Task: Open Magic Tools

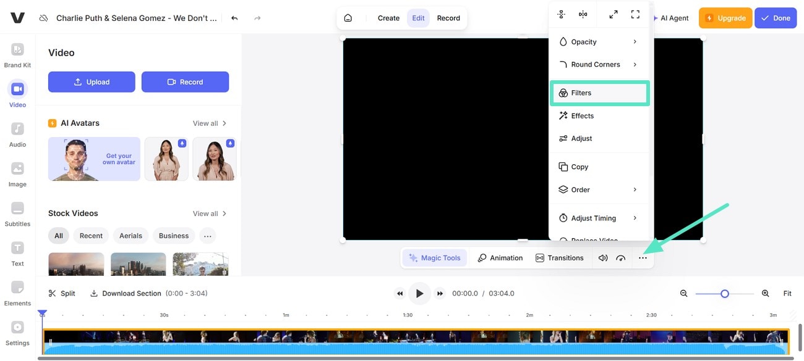Action: click(435, 258)
